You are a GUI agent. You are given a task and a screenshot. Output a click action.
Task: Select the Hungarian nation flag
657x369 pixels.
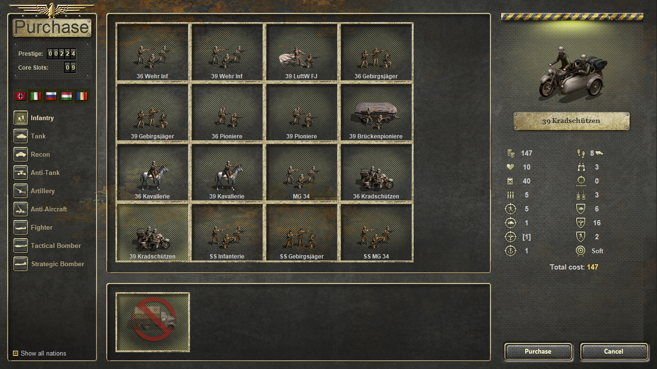pyautogui.click(x=67, y=96)
